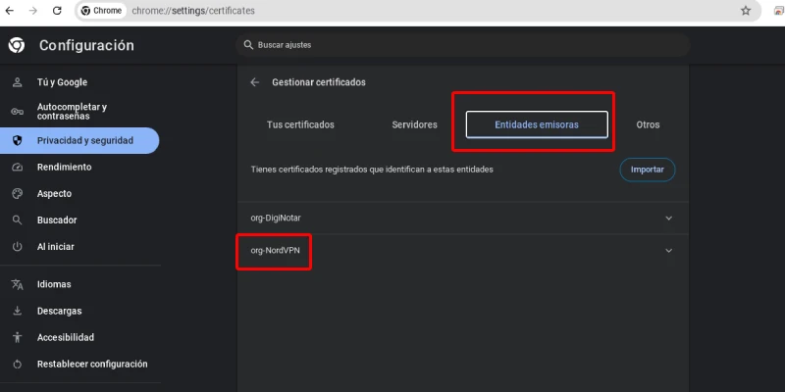Click the Importar button
The width and height of the screenshot is (785, 392).
point(648,170)
